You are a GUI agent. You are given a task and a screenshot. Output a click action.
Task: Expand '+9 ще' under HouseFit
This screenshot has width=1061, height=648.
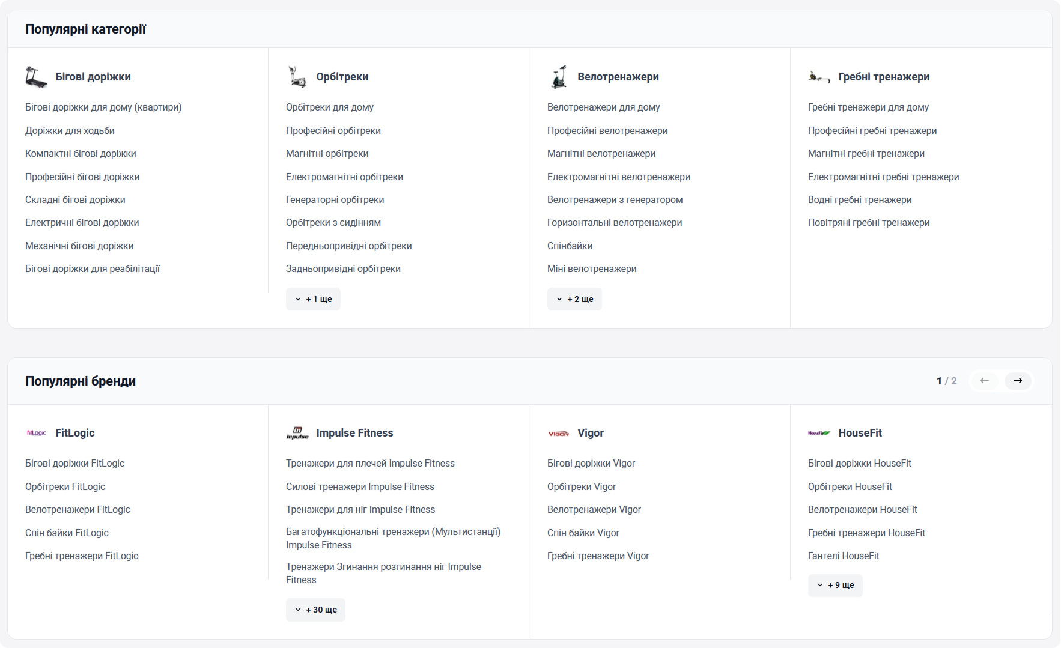(x=835, y=585)
